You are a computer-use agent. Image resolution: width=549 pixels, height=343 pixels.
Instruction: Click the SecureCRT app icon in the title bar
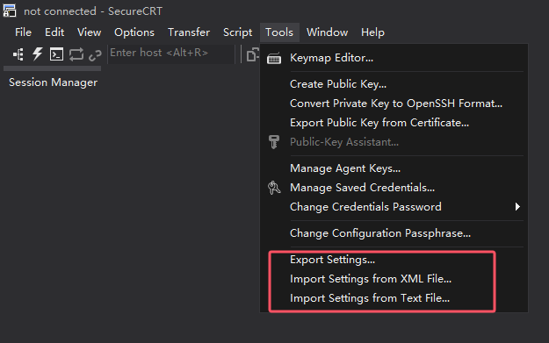tap(10, 11)
